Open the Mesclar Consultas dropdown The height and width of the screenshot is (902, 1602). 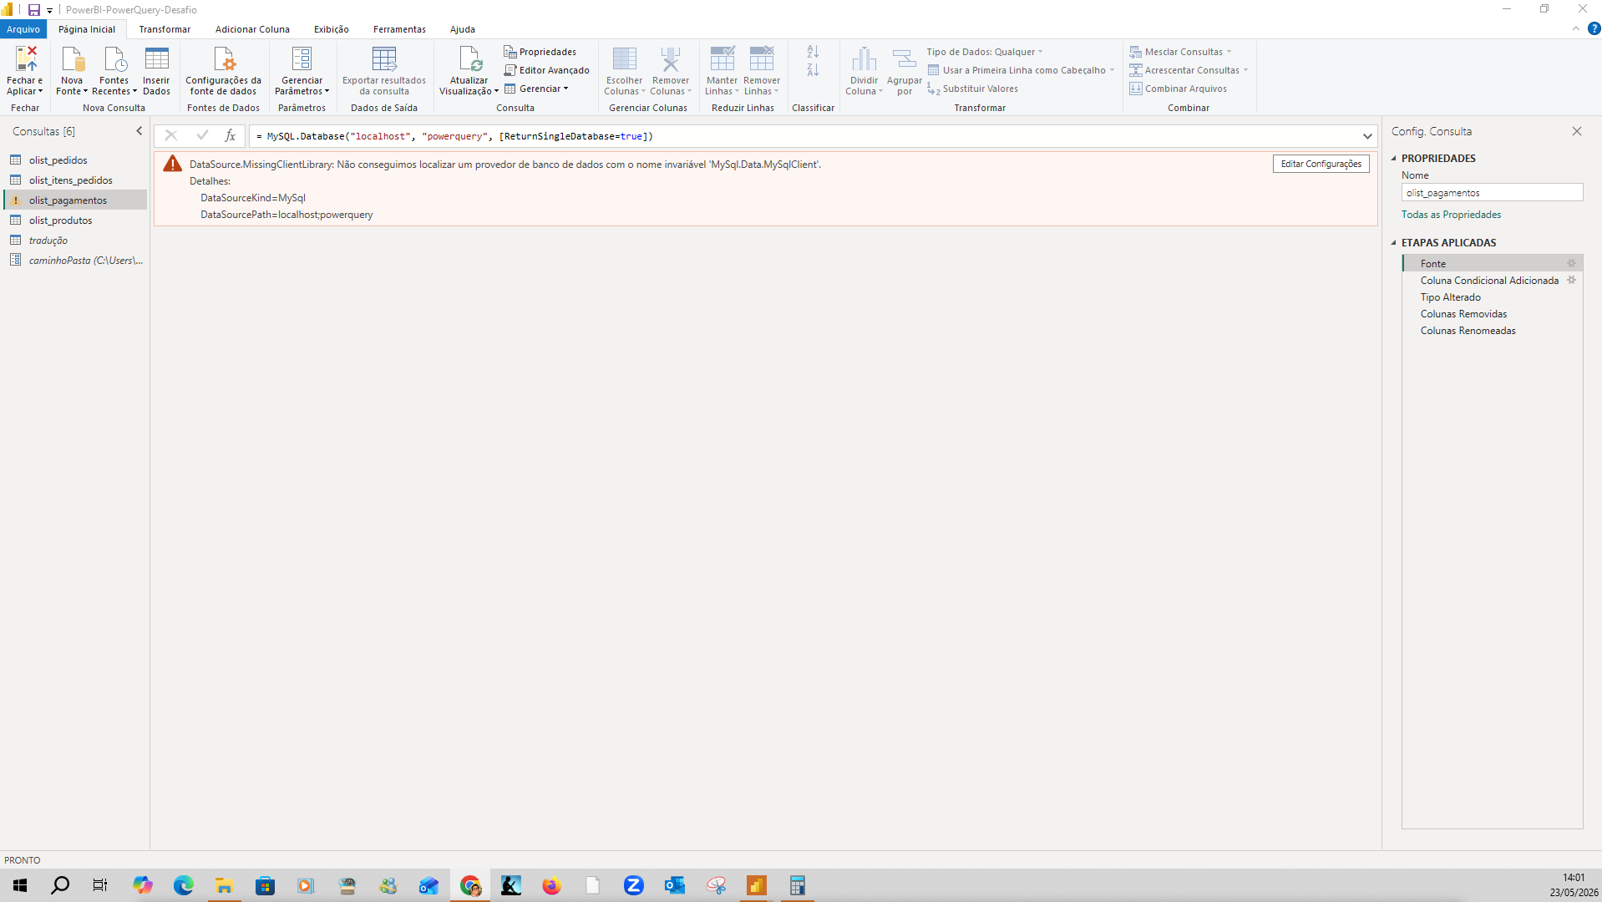pyautogui.click(x=1180, y=52)
